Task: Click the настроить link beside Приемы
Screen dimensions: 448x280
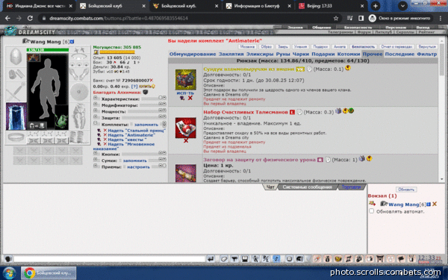Action: click(138, 167)
